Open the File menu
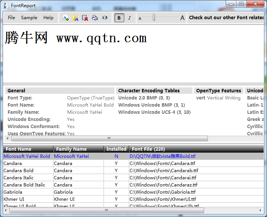 click(11, 18)
